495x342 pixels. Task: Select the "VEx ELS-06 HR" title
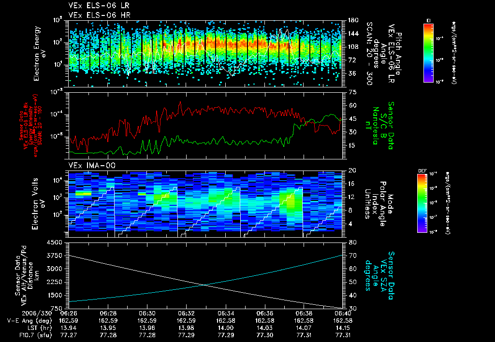(99, 15)
